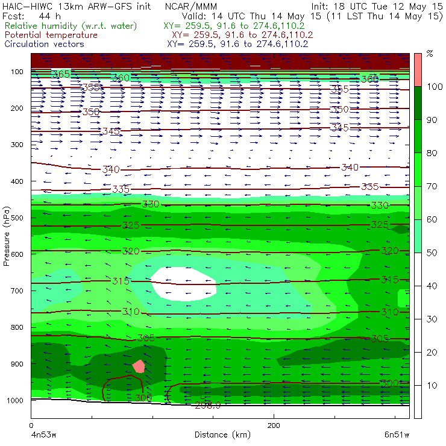Click the white dry region near 700 hPa

tap(184, 284)
